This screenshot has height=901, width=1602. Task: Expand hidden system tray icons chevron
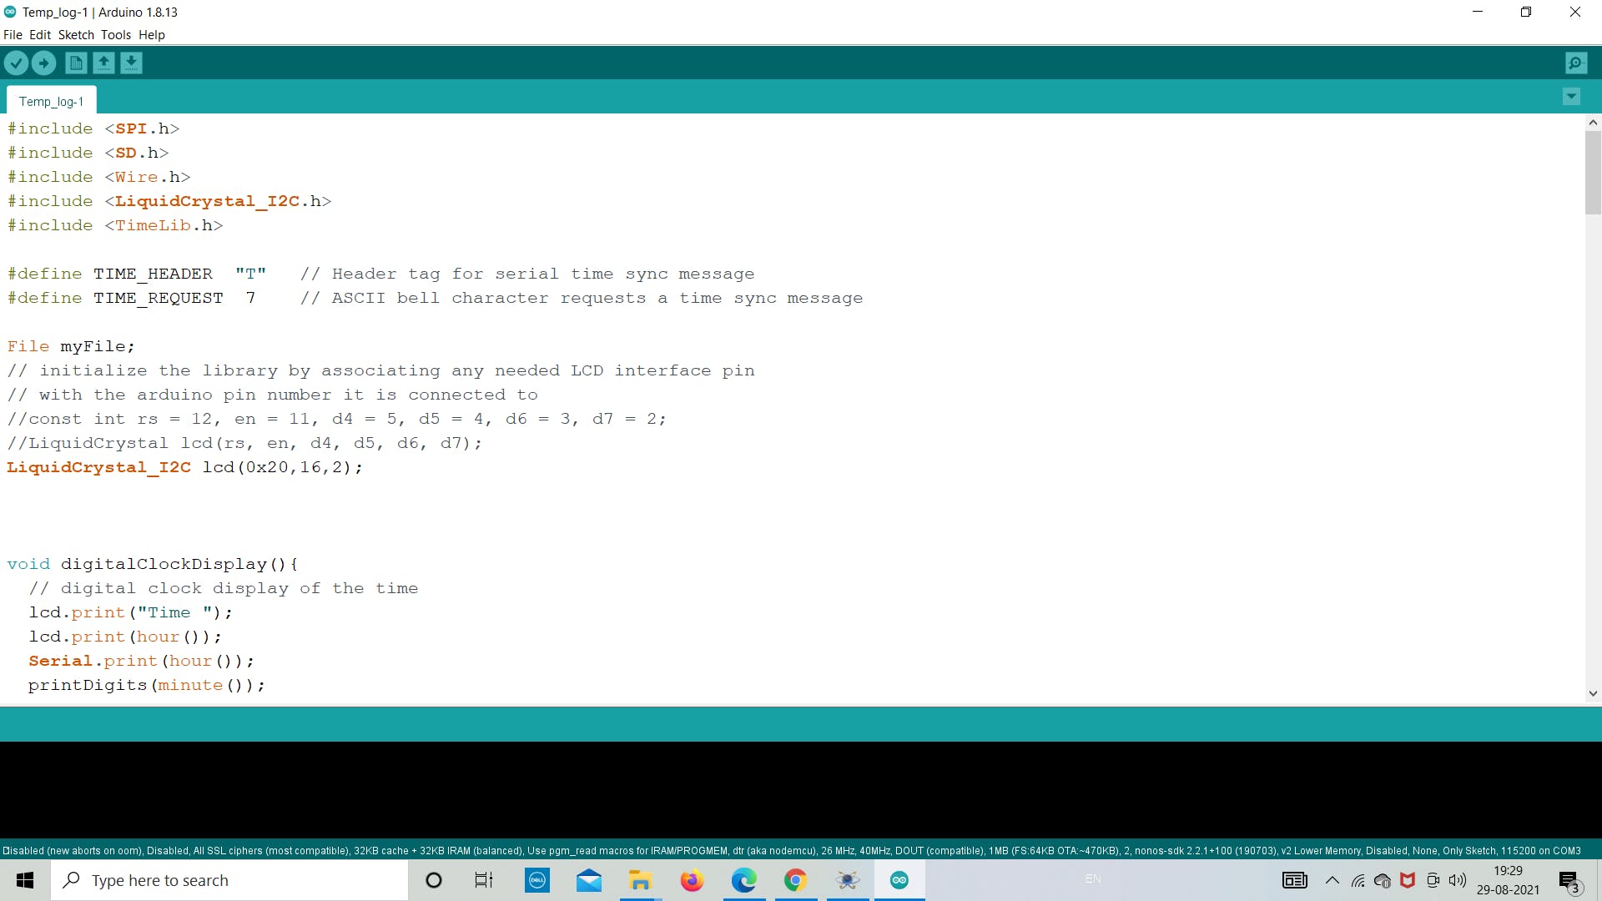pos(1332,880)
